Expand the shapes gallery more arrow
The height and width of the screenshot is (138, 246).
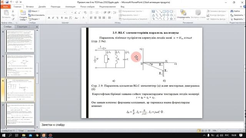(175, 19)
